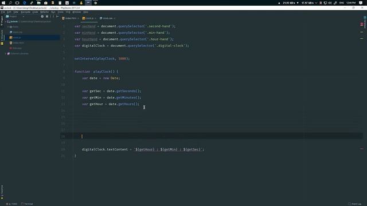The height and width of the screenshot is (206, 367).
Task: Open the Edit menu
Action: click(x=9, y=12)
